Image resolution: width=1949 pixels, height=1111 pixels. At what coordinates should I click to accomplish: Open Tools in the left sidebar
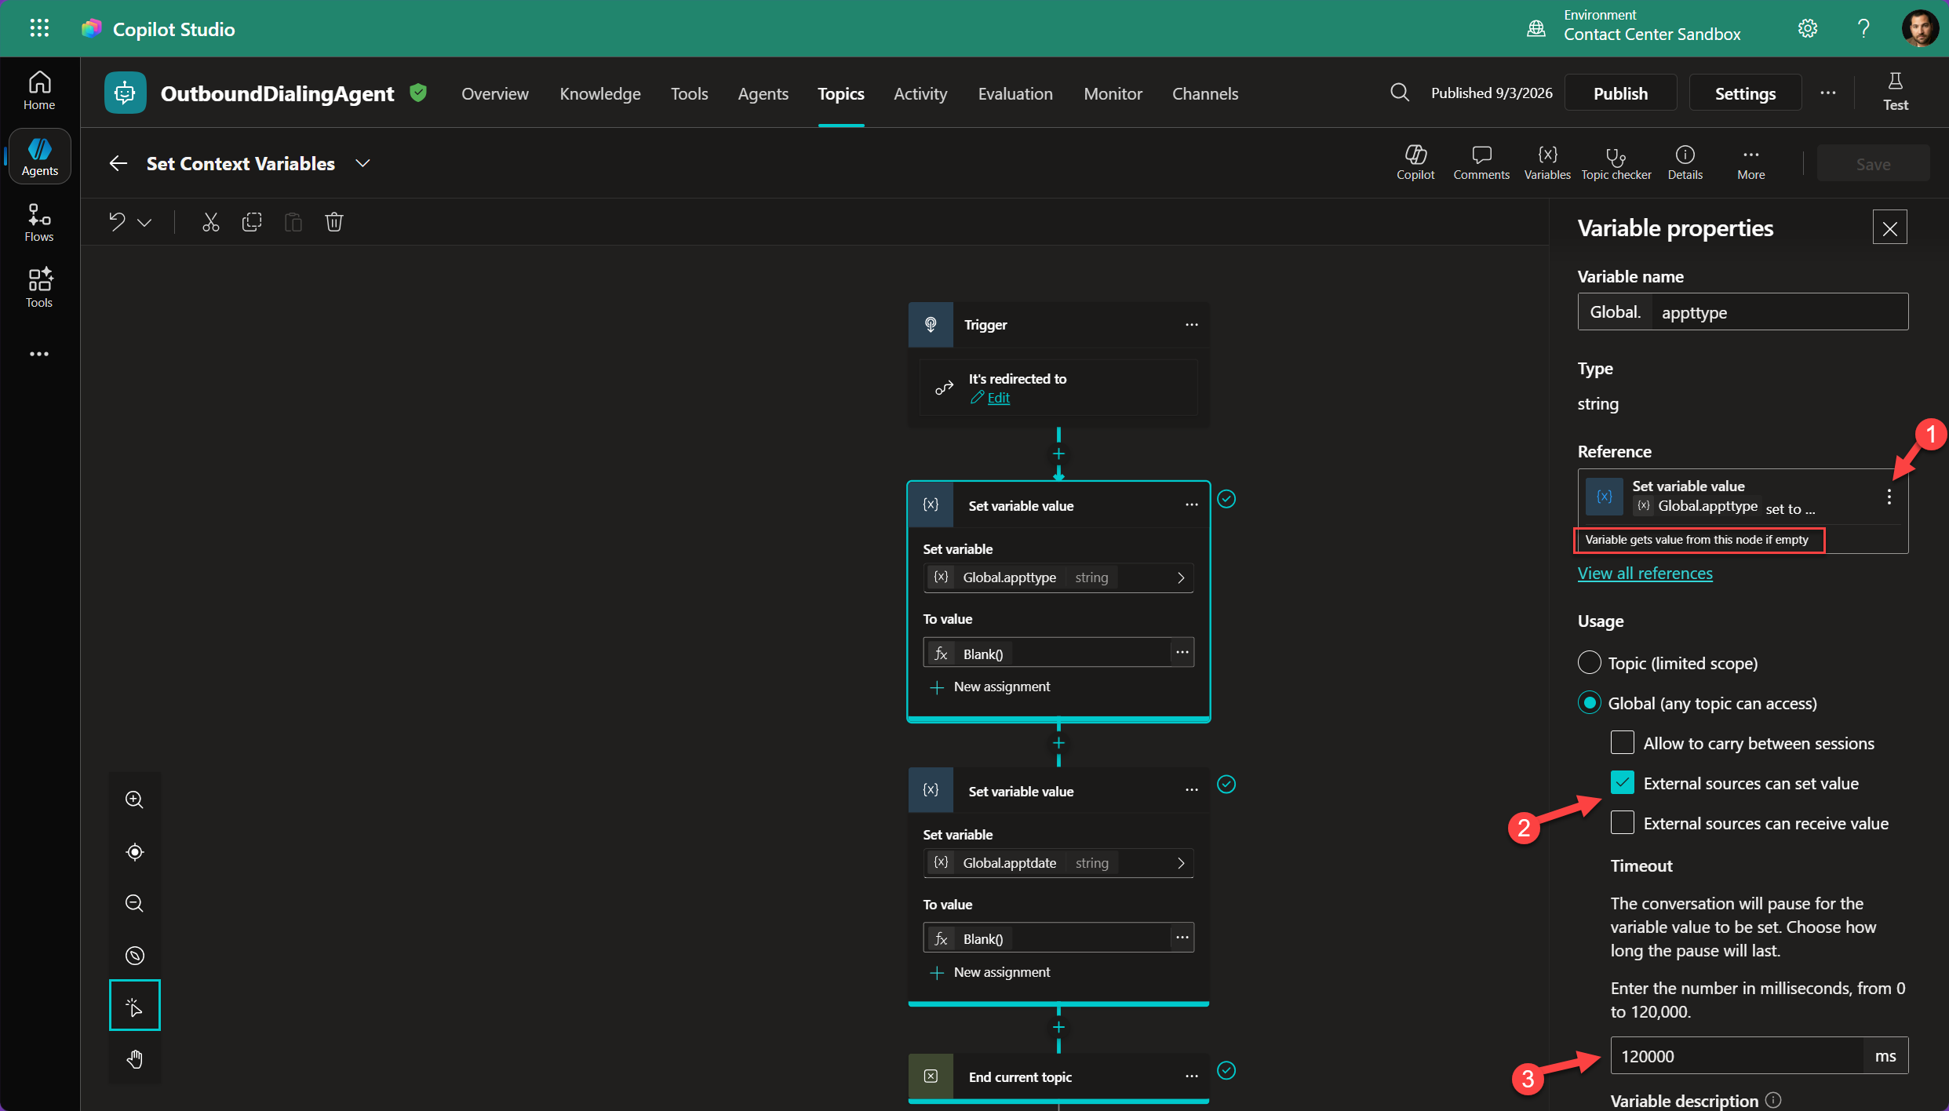(x=39, y=289)
